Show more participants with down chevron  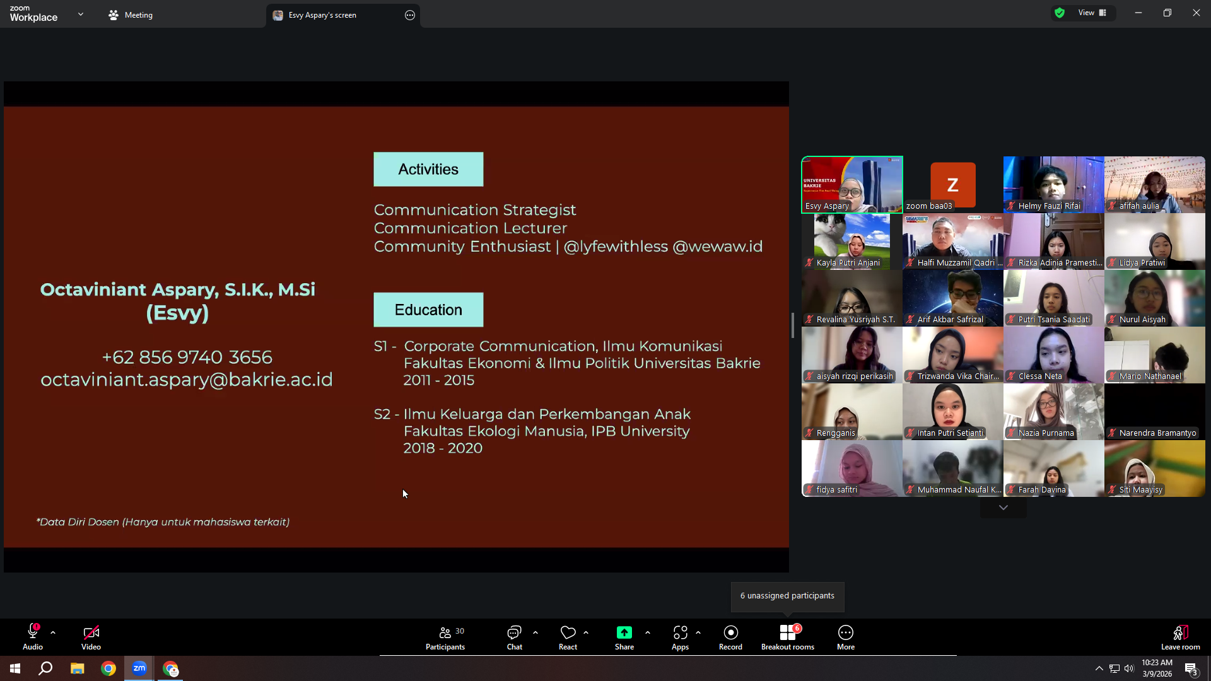[x=1003, y=508]
